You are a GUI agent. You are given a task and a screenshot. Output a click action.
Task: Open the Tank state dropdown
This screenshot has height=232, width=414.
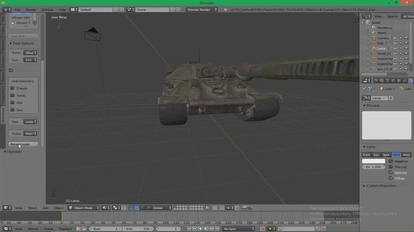pos(30,122)
